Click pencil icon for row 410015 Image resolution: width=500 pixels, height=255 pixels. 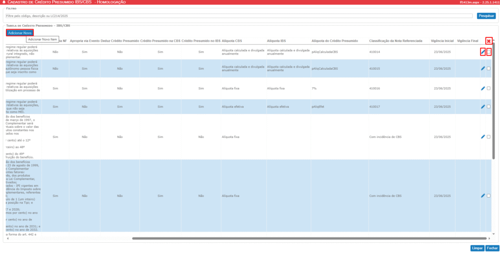pyautogui.click(x=483, y=69)
